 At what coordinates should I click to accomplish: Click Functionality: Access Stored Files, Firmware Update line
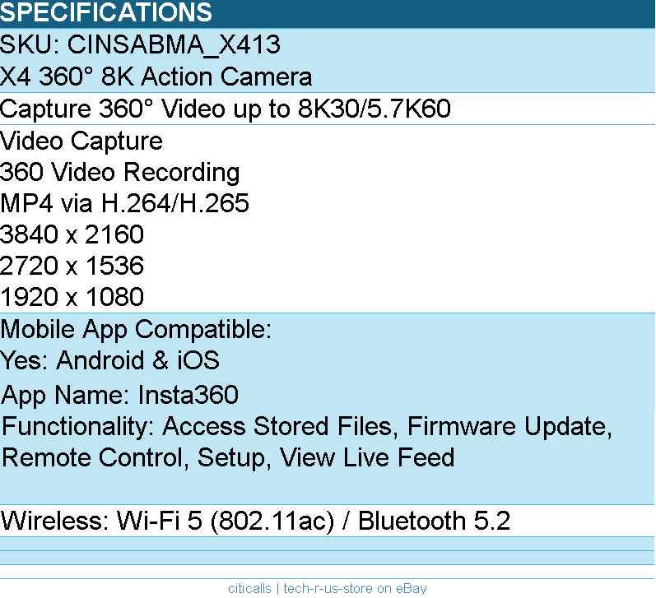307,427
